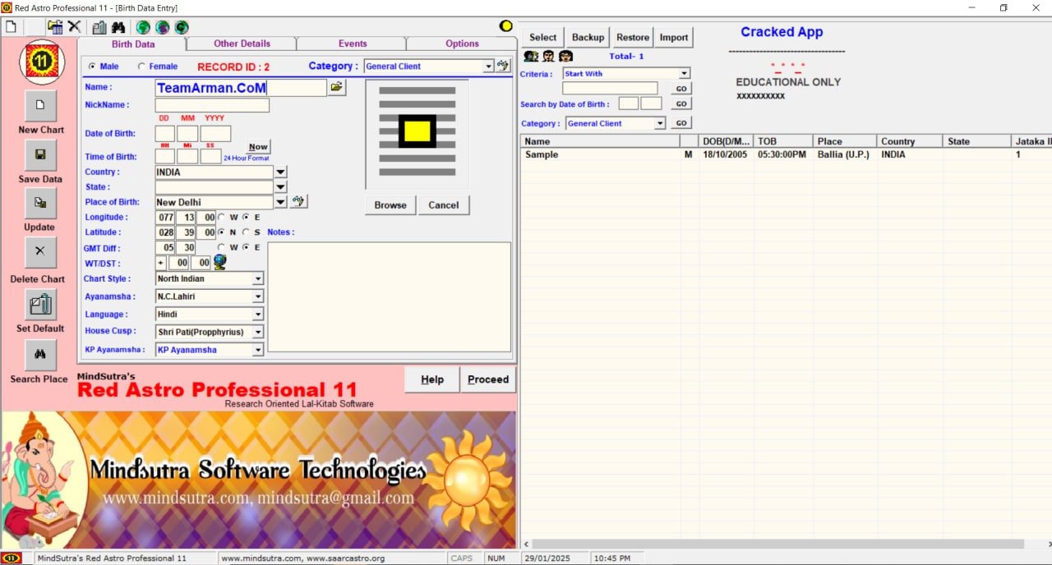Open the folder icon beside Name field
Viewport: 1052px width, 565px height.
[x=337, y=87]
